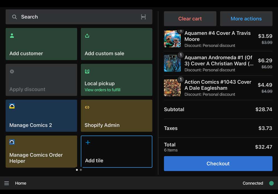Tap the barcode scanner icon in search bar
This screenshot has width=278, height=194.
pyautogui.click(x=143, y=17)
